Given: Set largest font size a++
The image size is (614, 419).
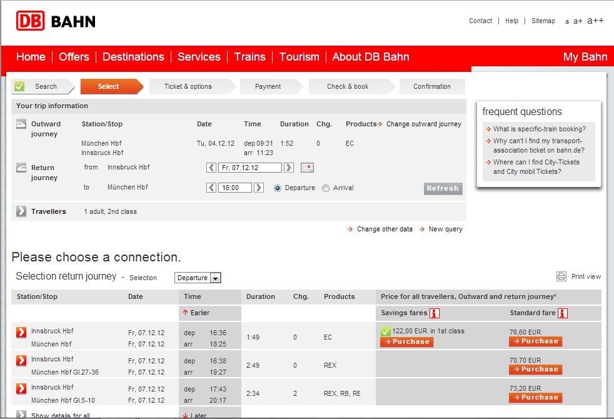Looking at the screenshot, I should [595, 21].
